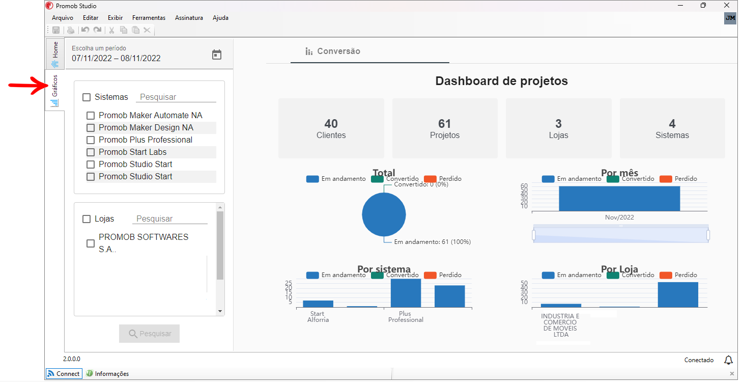Open the Assinatura menu

pos(189,18)
